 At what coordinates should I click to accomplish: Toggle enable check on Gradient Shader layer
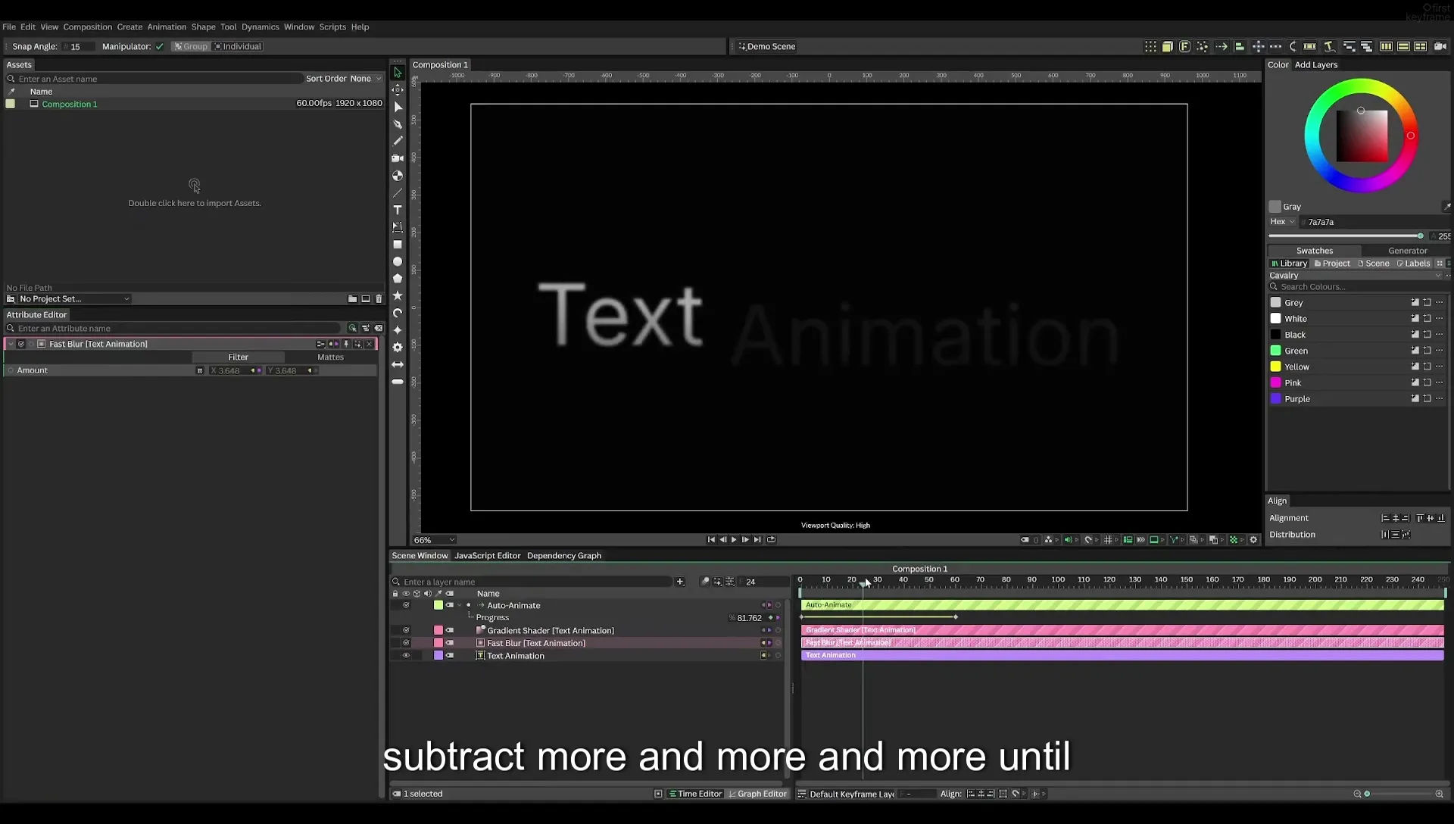pos(406,630)
